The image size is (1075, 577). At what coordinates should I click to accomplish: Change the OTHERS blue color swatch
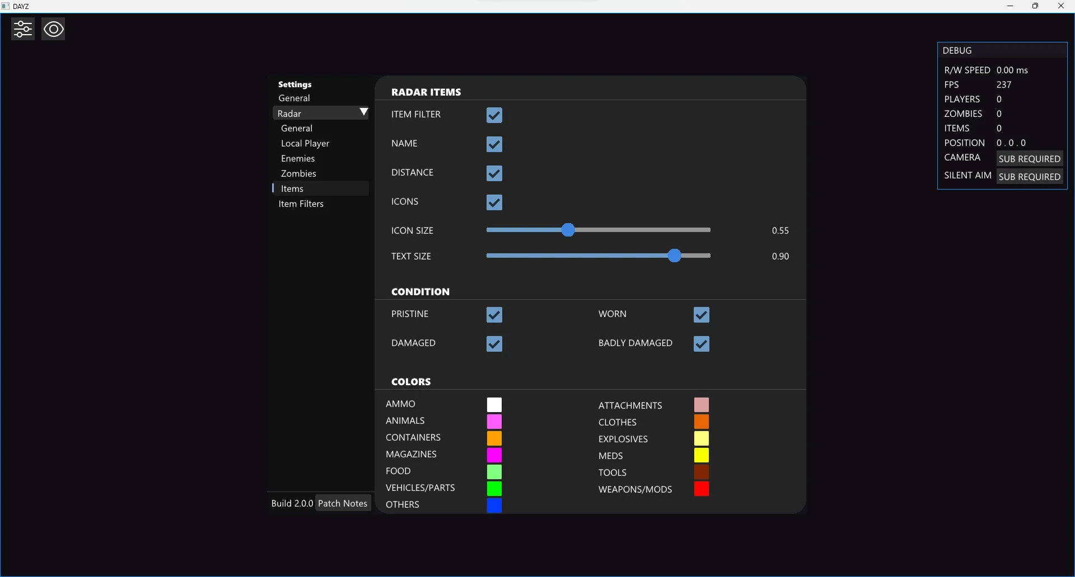(x=494, y=505)
